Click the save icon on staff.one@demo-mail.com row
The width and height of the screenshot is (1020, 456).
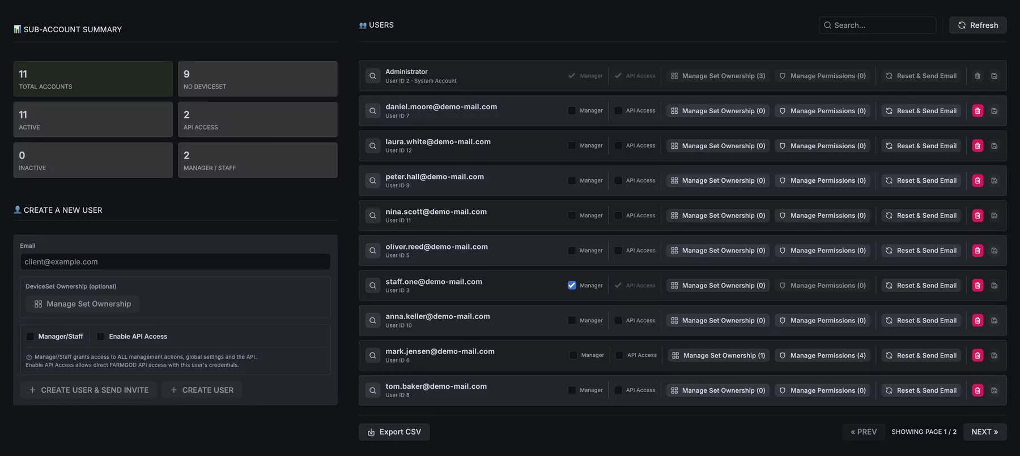(x=994, y=286)
